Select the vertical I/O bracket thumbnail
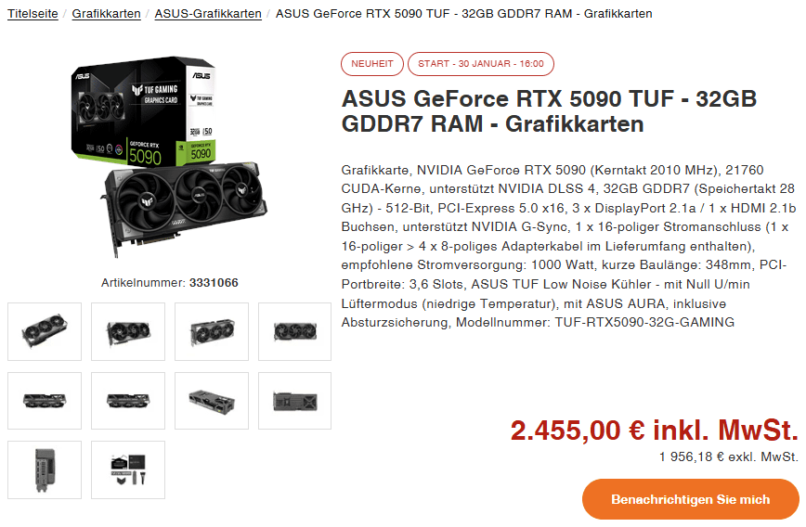This screenshot has width=806, height=527. (45, 469)
